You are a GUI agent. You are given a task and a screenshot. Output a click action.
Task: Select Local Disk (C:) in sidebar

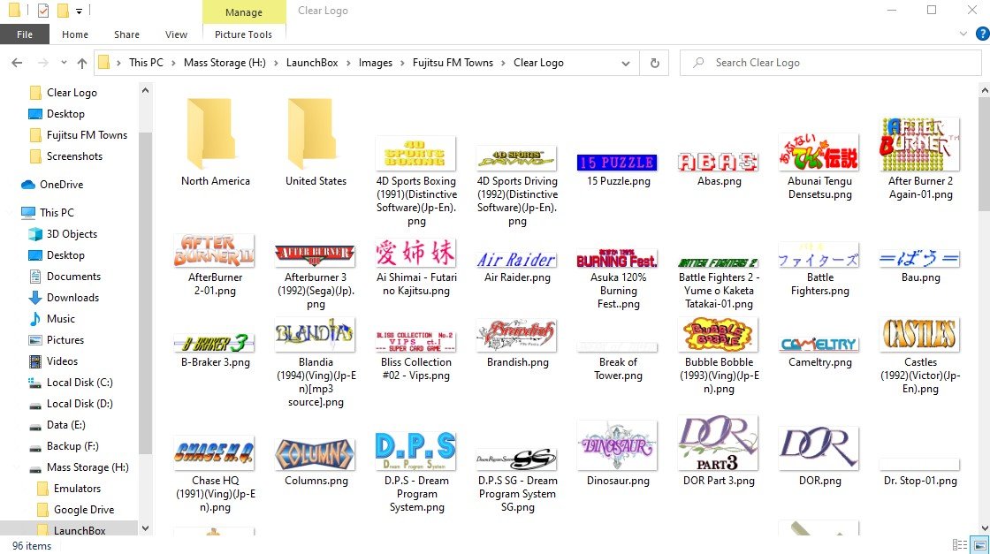[80, 383]
